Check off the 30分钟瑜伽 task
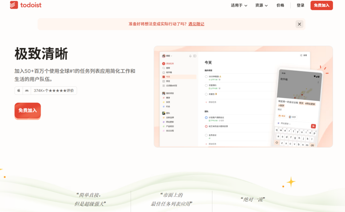This screenshot has width=345, height=212. pos(206,77)
